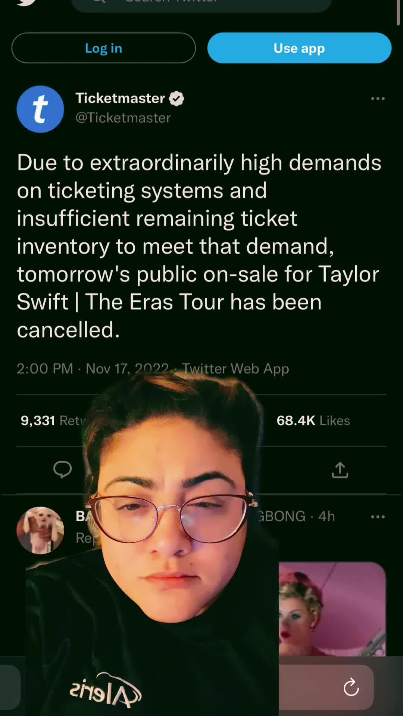This screenshot has height=716, width=403.
Task: Tap the blue verified badge beside Ticketmaster
Action: click(176, 98)
